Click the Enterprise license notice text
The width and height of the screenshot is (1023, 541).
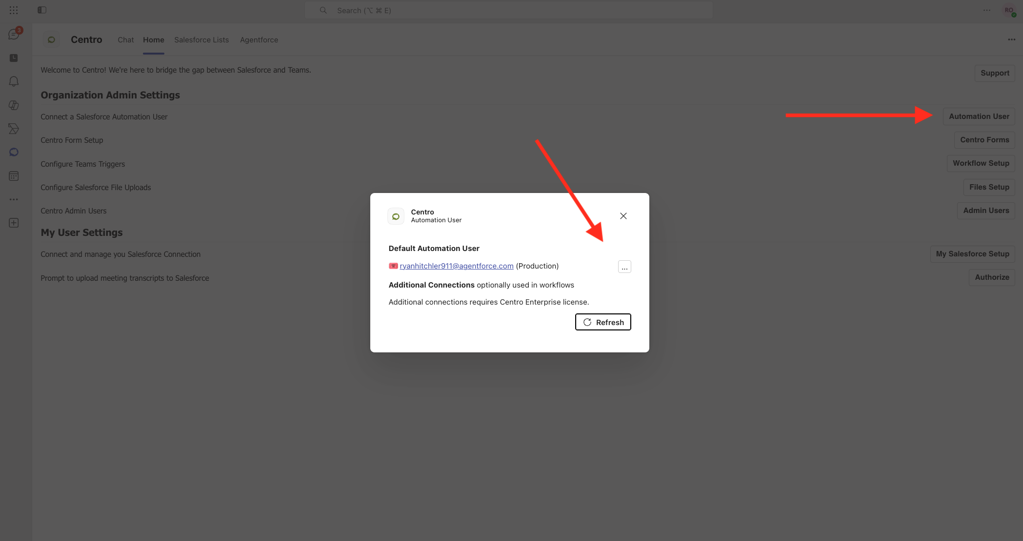[489, 302]
